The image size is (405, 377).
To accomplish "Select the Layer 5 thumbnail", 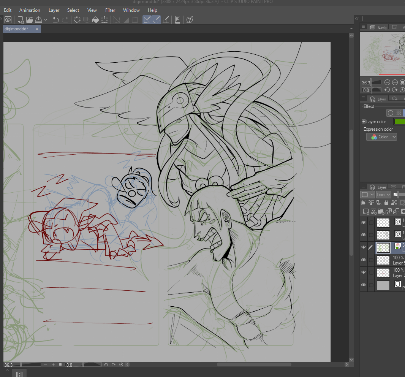I will (383, 260).
